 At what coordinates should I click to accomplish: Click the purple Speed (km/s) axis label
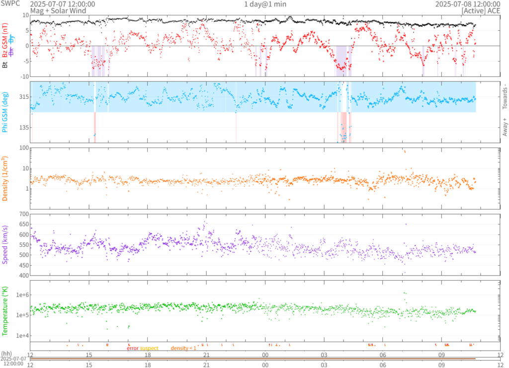click(x=6, y=244)
